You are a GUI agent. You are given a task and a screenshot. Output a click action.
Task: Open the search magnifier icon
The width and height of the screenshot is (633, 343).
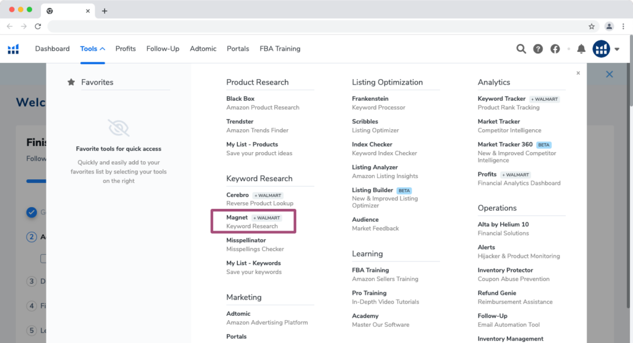coord(520,49)
